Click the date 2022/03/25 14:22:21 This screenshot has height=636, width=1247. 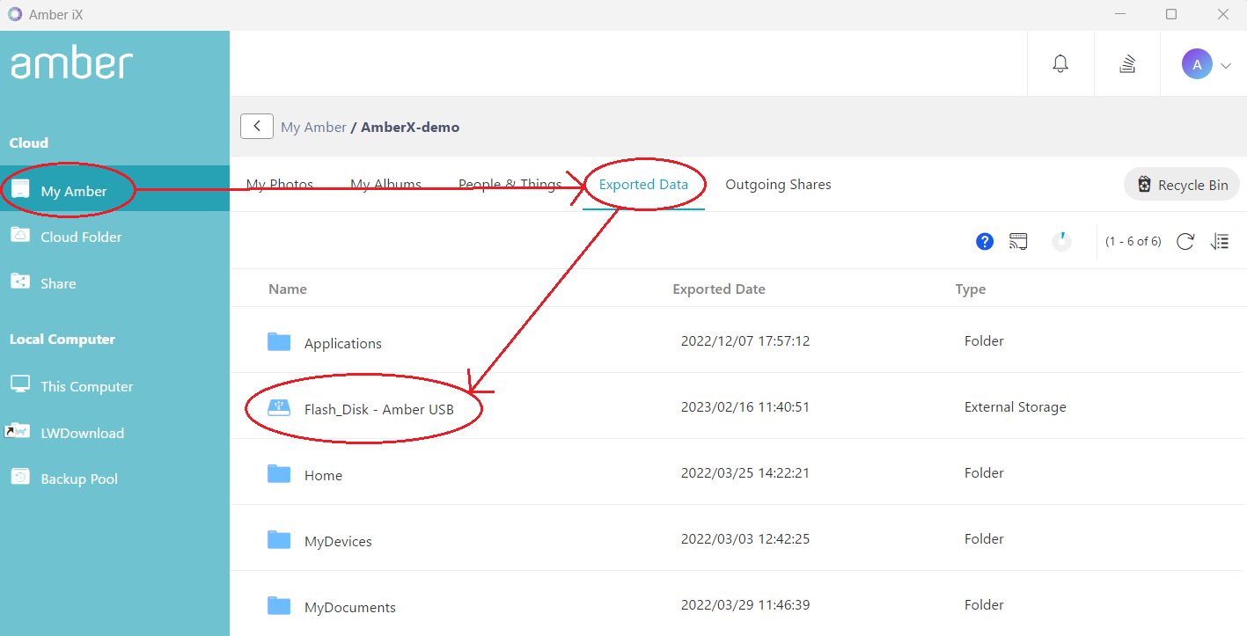pyautogui.click(x=745, y=473)
